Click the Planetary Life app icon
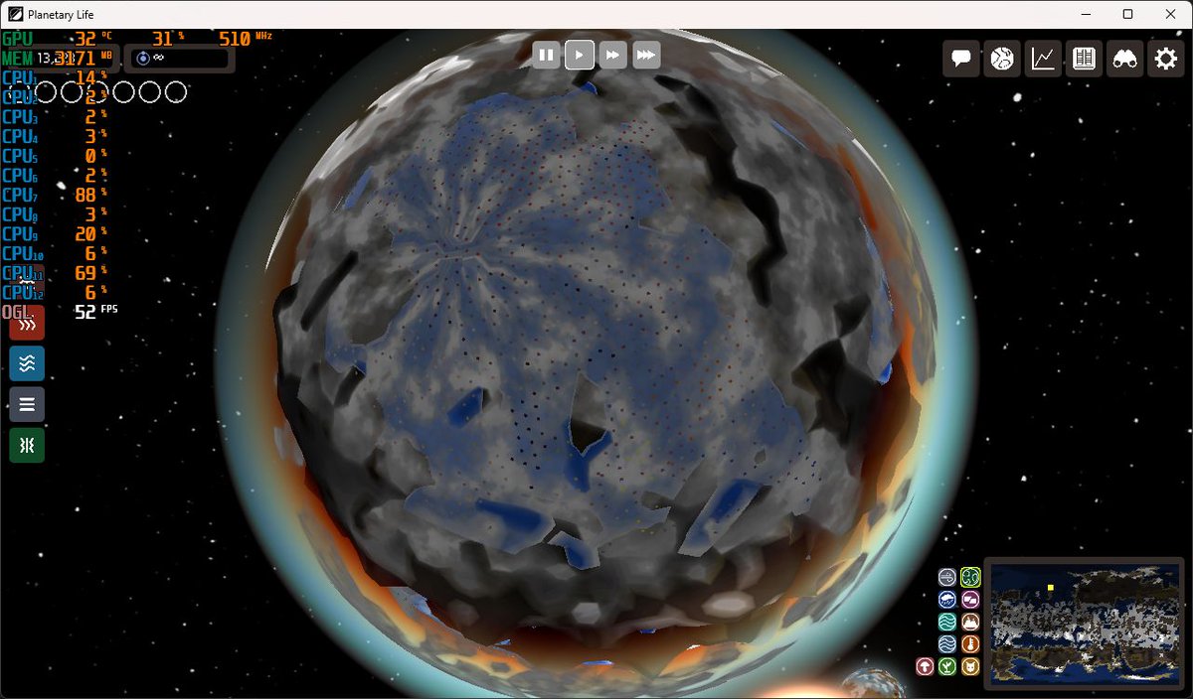 point(15,14)
